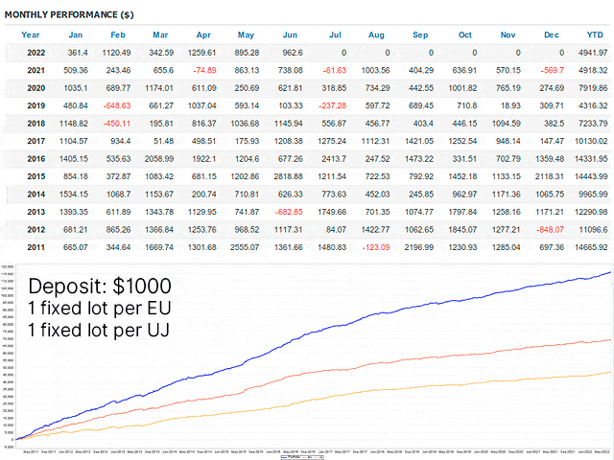This screenshot has height=460, width=614.
Task: Click the blue legend swatch under the chart
Action: click(x=285, y=457)
